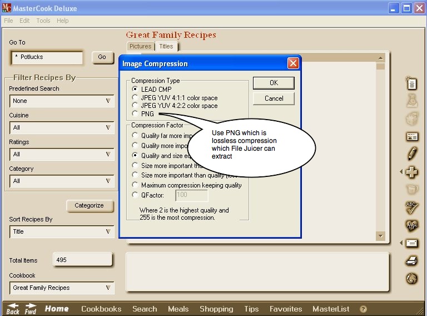The height and width of the screenshot is (316, 427).
Task: Click the greyed recipe box icon
Action: pyautogui.click(x=412, y=119)
